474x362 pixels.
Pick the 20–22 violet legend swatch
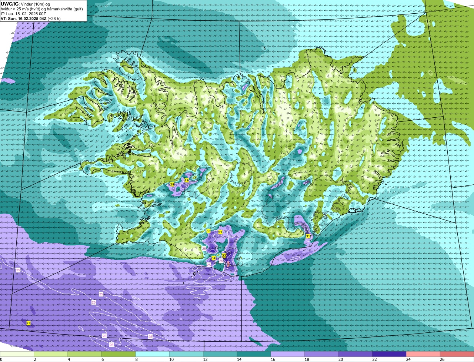tap(355, 354)
